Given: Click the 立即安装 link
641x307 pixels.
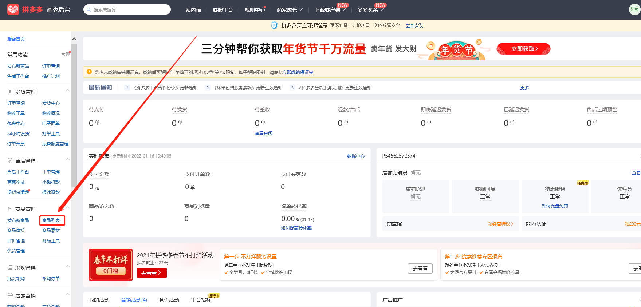Looking at the screenshot, I should click(414, 25).
